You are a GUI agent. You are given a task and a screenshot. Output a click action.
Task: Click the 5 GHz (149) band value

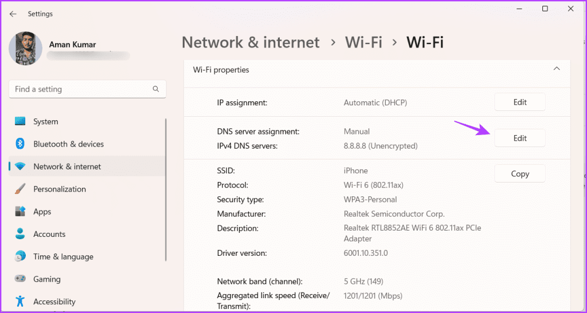click(363, 282)
